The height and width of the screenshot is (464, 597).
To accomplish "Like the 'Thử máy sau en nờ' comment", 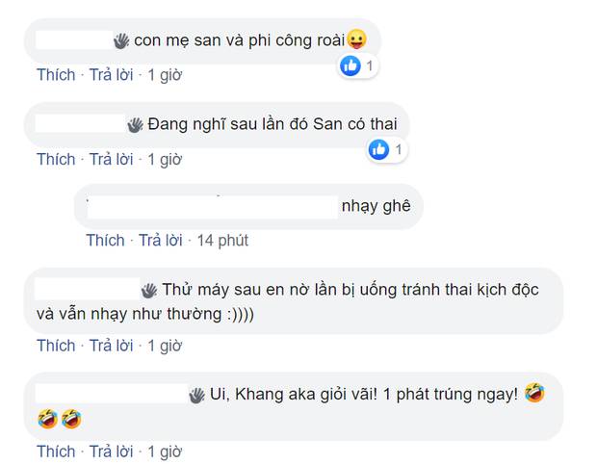I will click(56, 346).
